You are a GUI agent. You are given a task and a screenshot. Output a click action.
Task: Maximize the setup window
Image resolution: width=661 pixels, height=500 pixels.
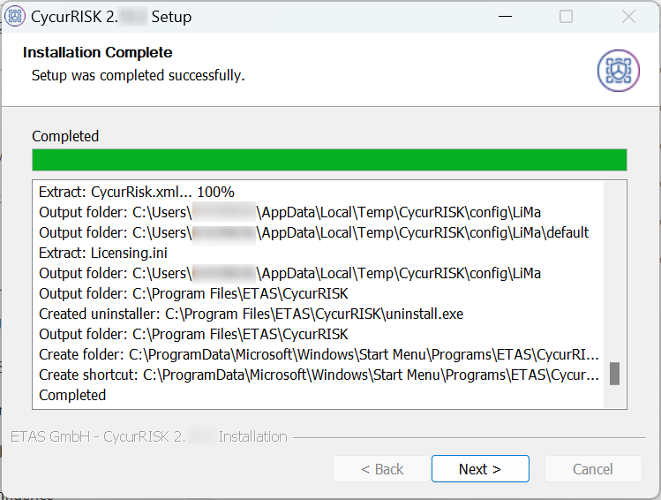[567, 17]
